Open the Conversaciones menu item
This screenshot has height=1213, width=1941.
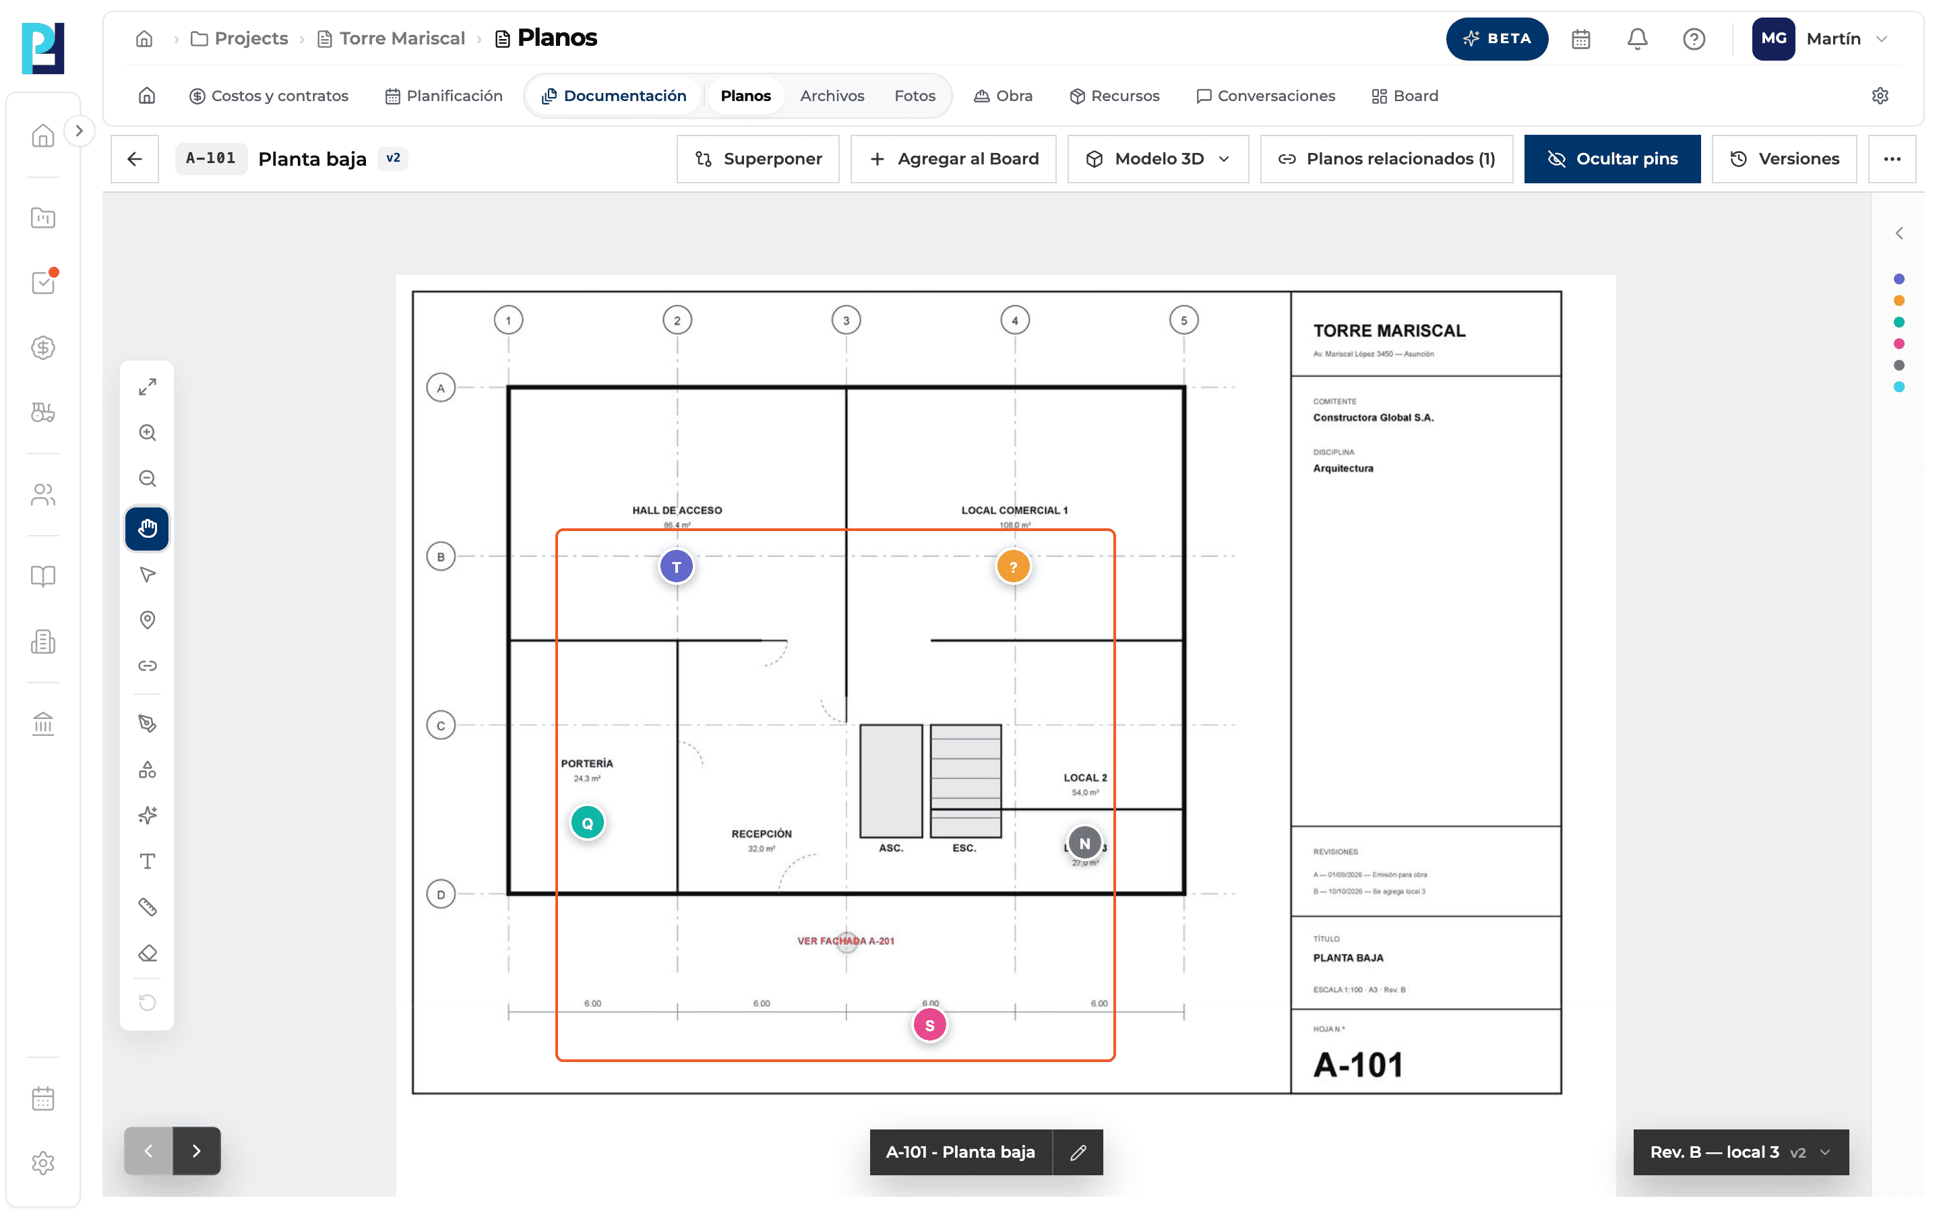coord(1265,96)
